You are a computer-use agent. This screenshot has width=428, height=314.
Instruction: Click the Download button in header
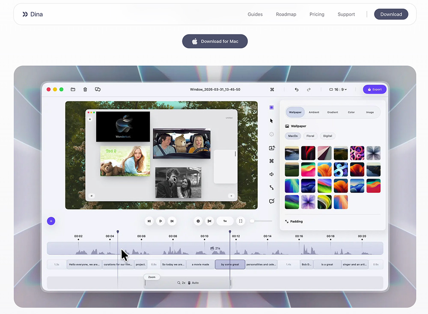[x=391, y=14]
